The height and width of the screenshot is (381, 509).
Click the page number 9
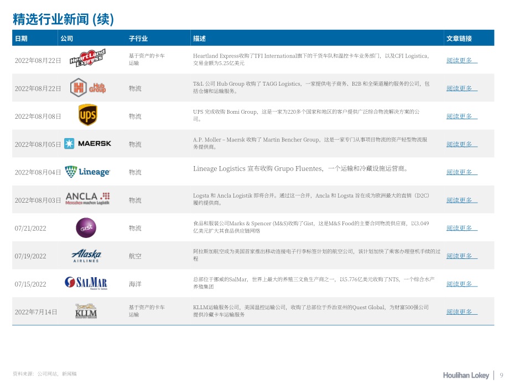(x=502, y=375)
